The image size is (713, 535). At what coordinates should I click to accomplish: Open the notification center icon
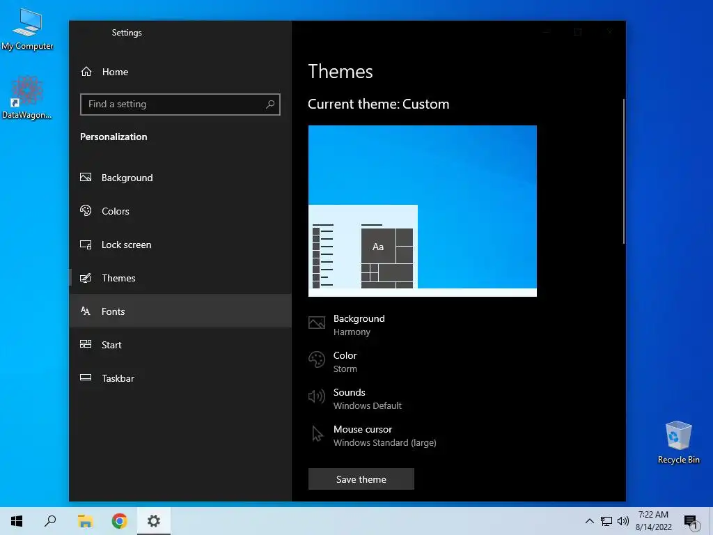point(691,521)
